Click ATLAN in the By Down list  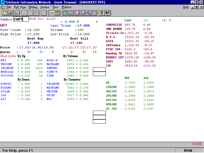[x=5, y=92]
